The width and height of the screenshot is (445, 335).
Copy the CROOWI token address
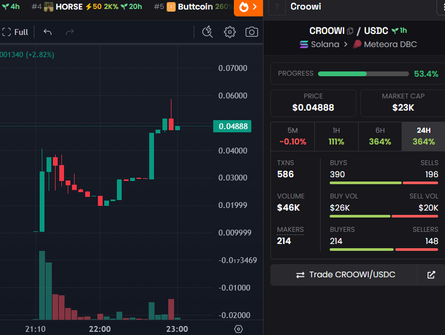(x=350, y=31)
